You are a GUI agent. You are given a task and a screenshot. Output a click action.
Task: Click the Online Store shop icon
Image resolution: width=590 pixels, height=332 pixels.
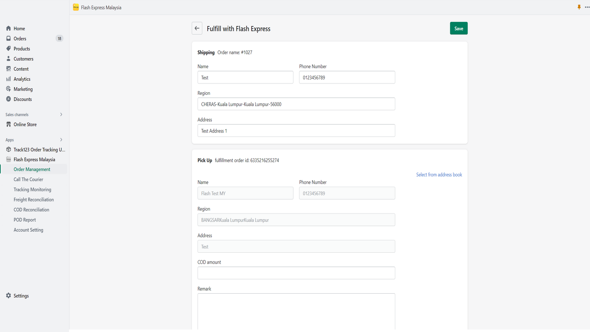(x=8, y=124)
